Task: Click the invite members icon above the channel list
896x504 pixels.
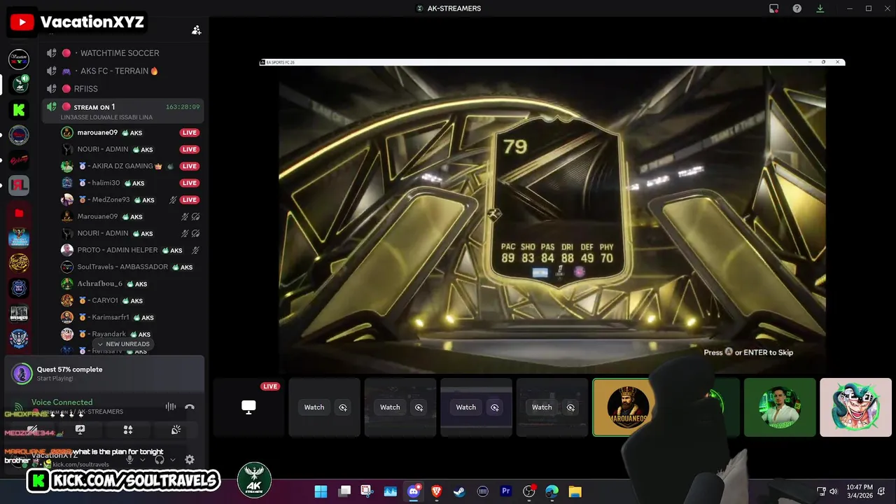Action: tap(197, 30)
